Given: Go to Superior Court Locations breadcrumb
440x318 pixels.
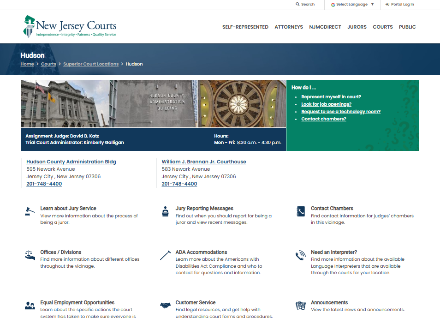Looking at the screenshot, I should [91, 64].
